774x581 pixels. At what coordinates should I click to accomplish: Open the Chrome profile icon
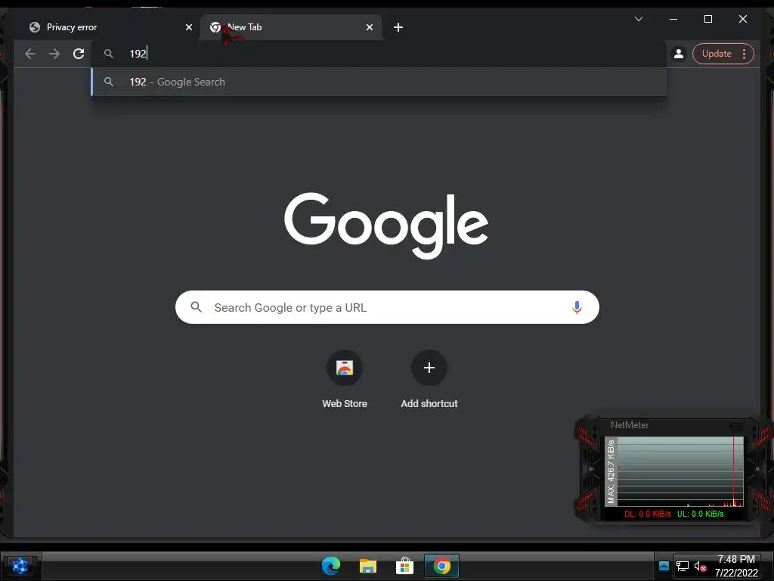click(679, 54)
